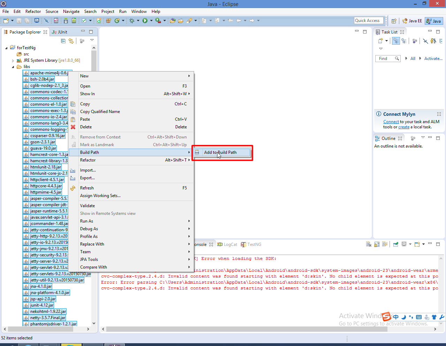
Task: Click the Android Lint check toolbar icon
Action: pos(84,21)
